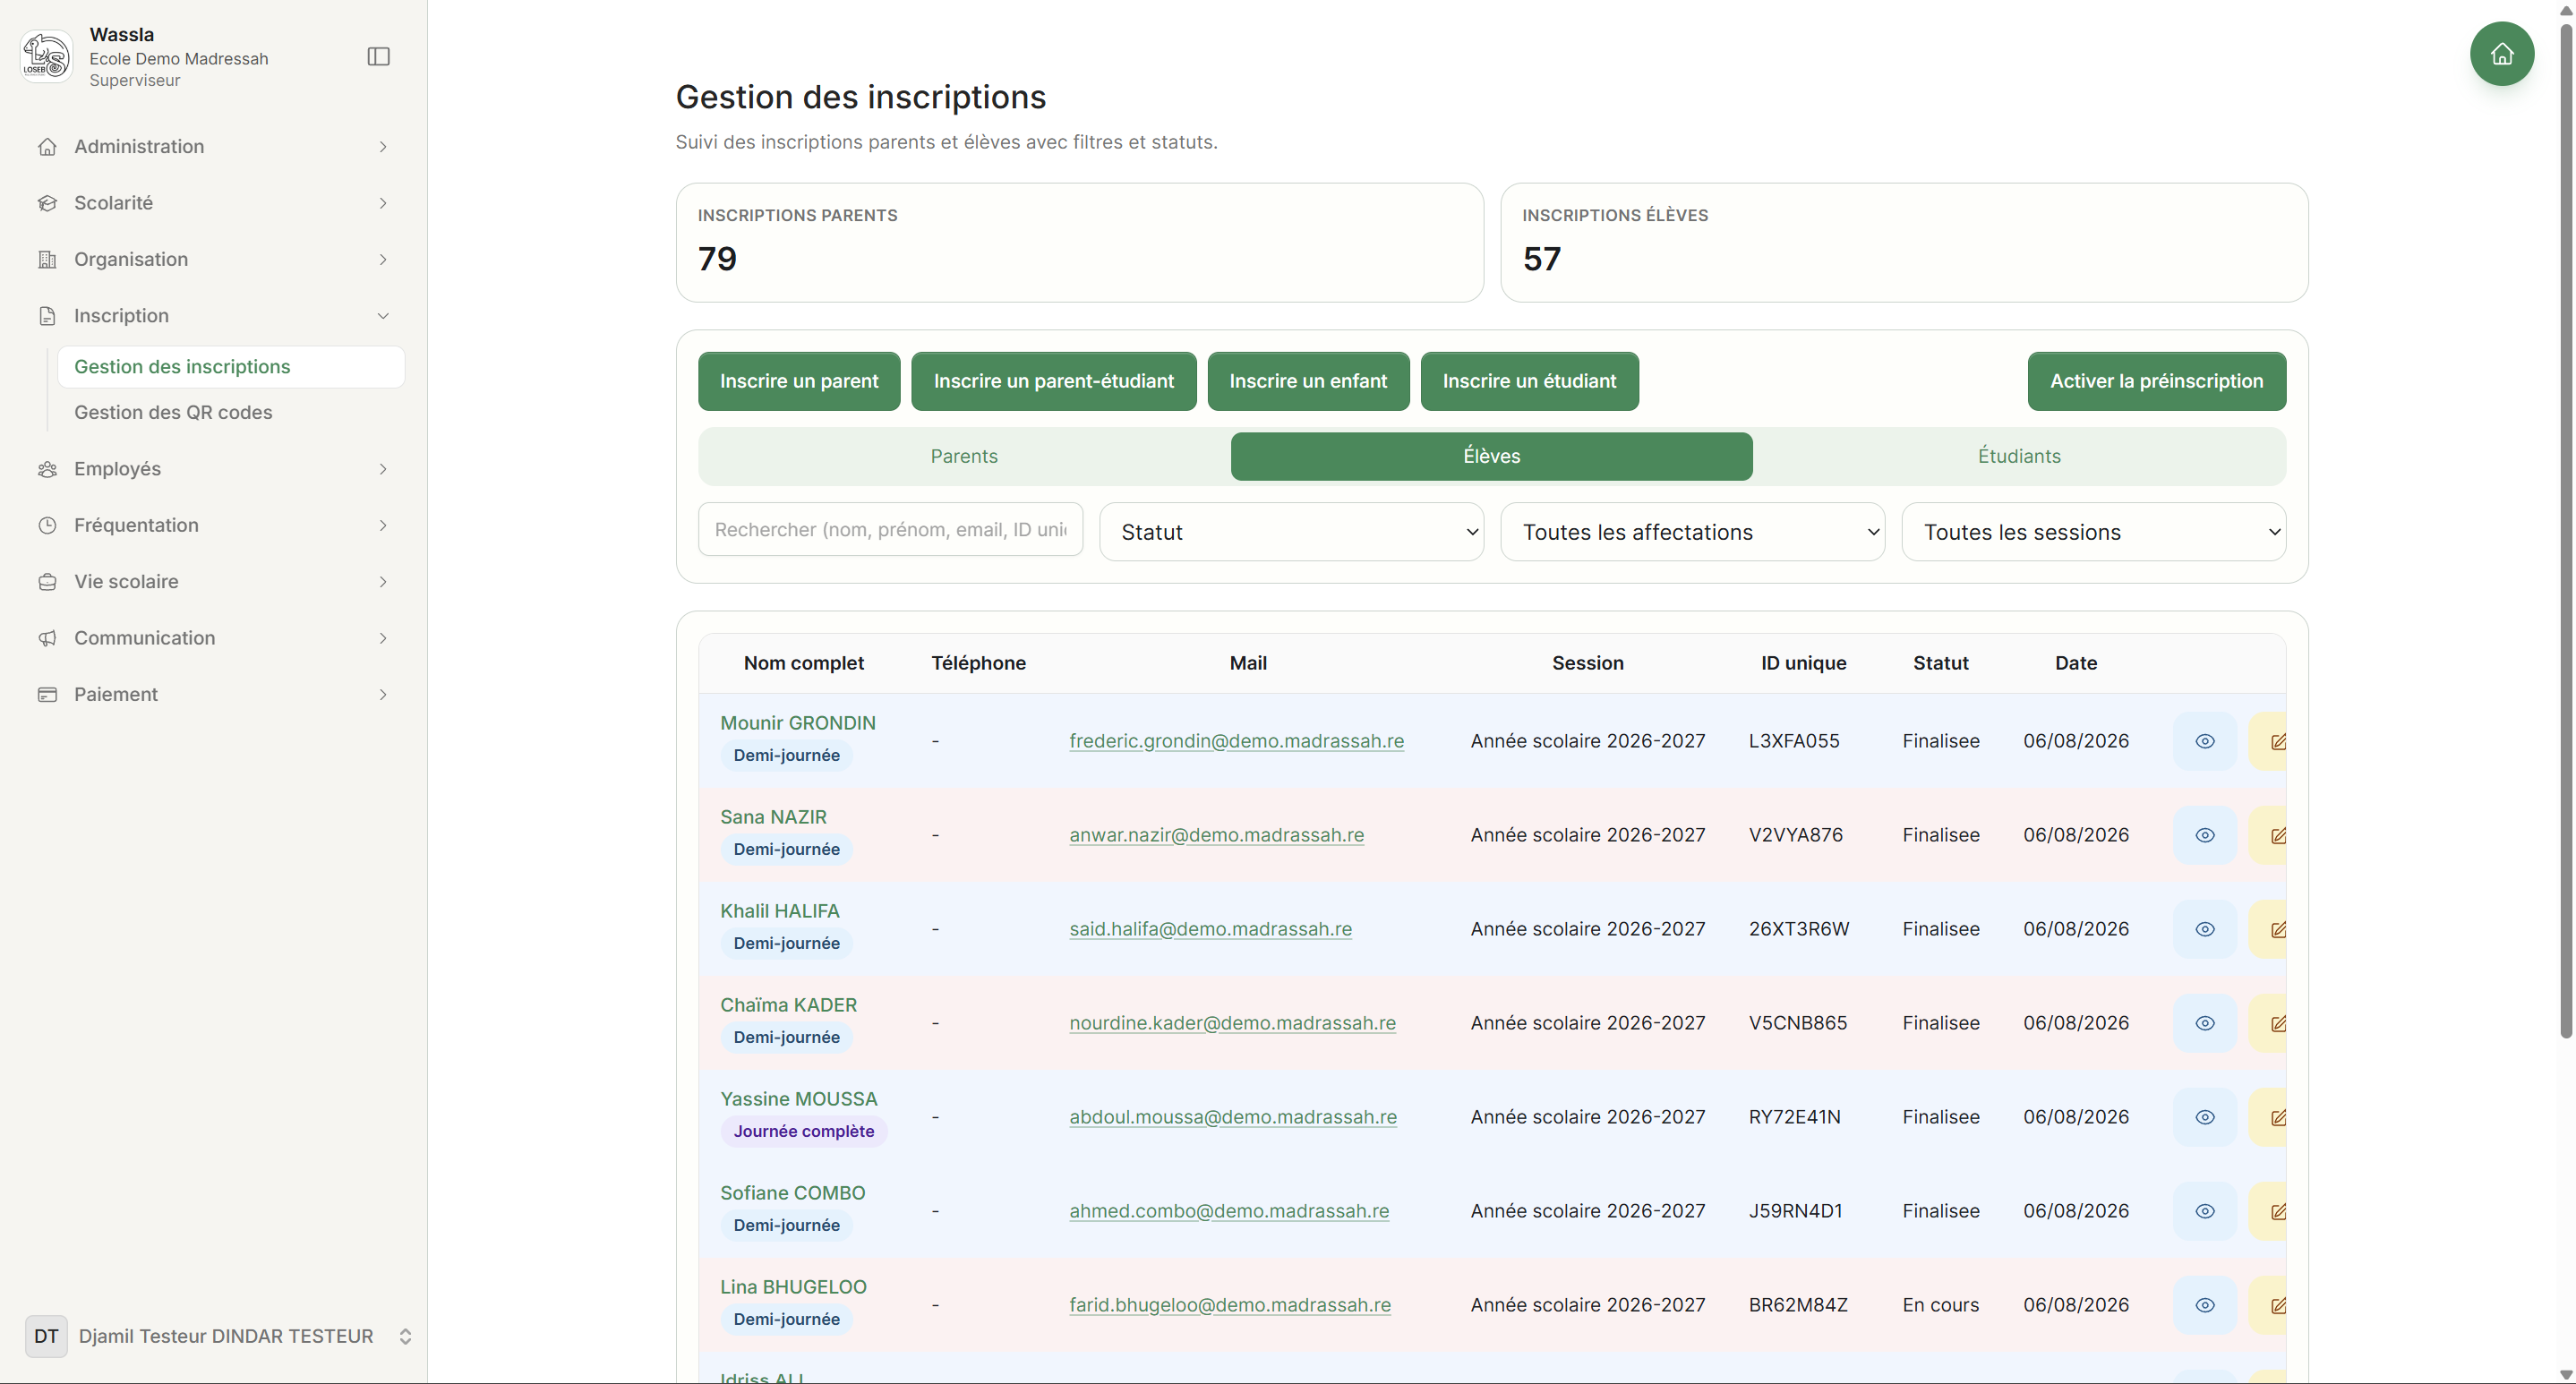Screen dimensions: 2576x1384
Task: Open frederic.grondin@demo.madrassah.re email link
Action: click(1236, 741)
